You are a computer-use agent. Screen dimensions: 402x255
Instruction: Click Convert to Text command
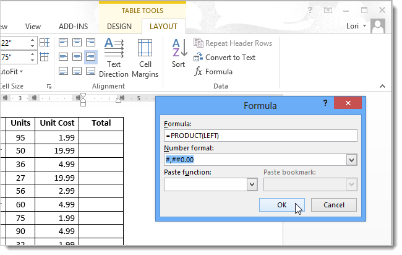(x=225, y=57)
